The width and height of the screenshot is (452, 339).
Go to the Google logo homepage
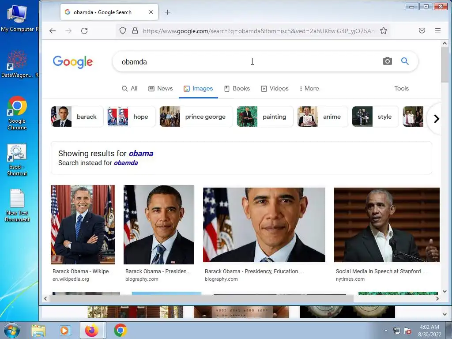pyautogui.click(x=73, y=62)
